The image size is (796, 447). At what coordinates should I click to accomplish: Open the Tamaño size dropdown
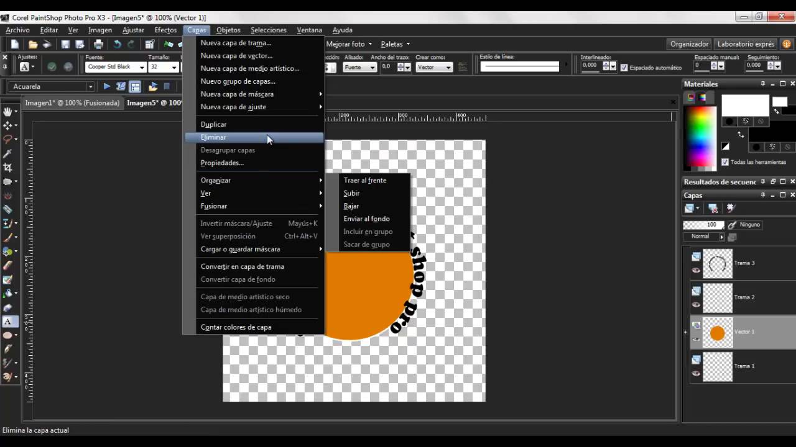coord(175,67)
